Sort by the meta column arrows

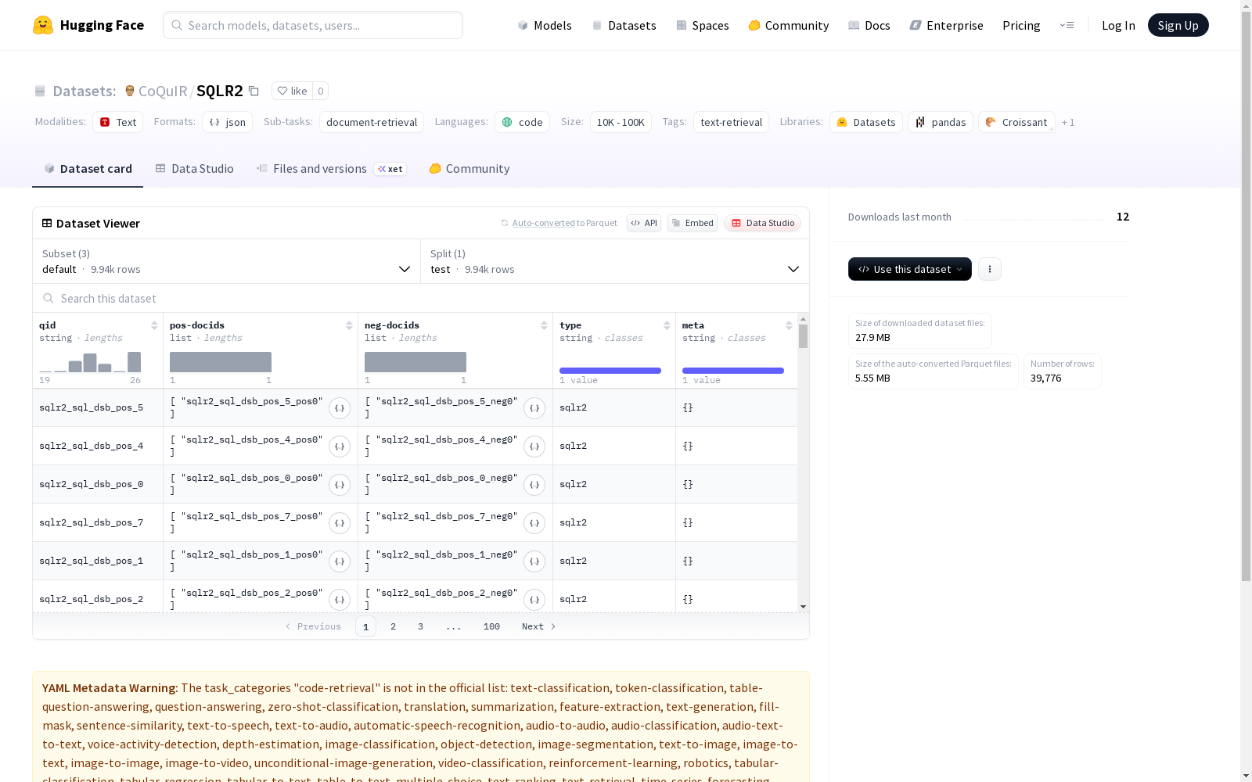[x=789, y=325]
